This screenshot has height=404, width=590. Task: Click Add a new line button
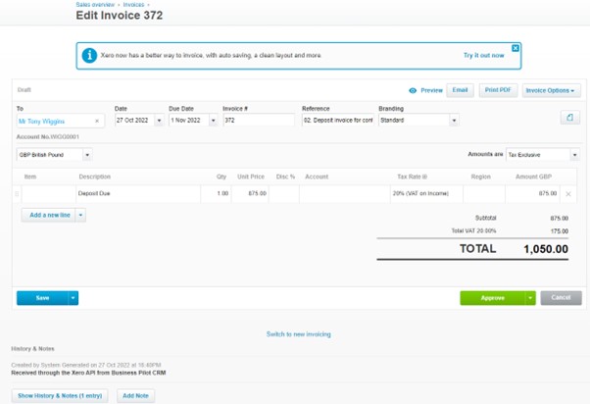[x=48, y=215]
